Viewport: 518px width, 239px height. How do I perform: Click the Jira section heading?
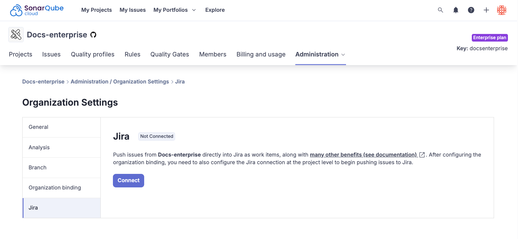(x=121, y=136)
